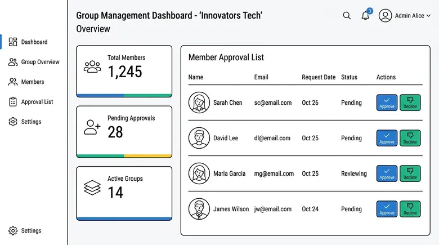This screenshot has width=439, height=245.
Task: Click the Approval List clipboard icon
Action: coord(13,102)
